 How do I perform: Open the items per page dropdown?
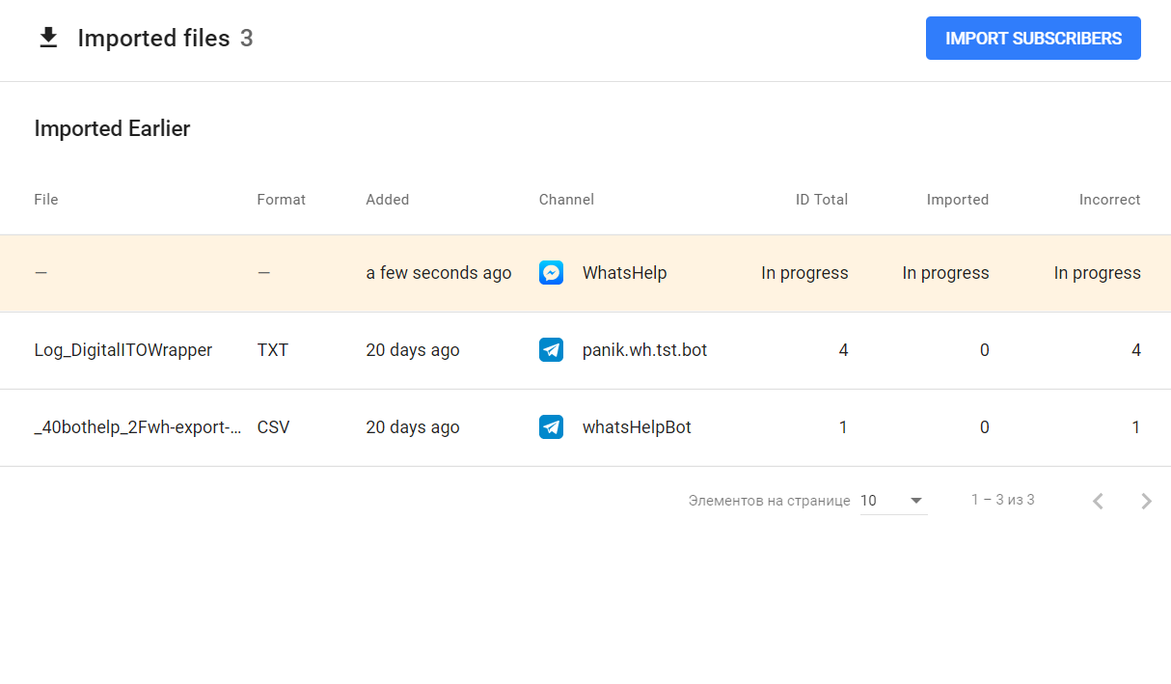893,501
